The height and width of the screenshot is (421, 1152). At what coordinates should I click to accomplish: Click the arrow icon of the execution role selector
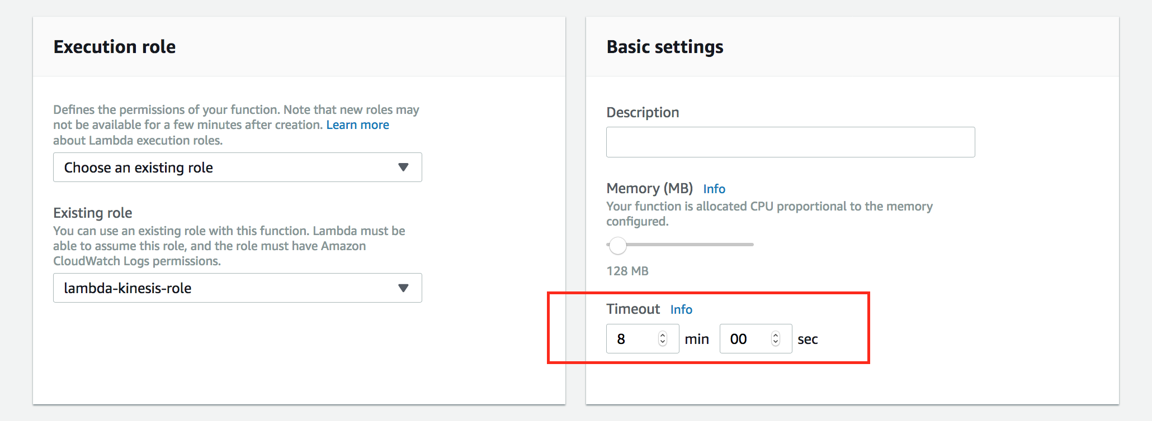click(403, 168)
